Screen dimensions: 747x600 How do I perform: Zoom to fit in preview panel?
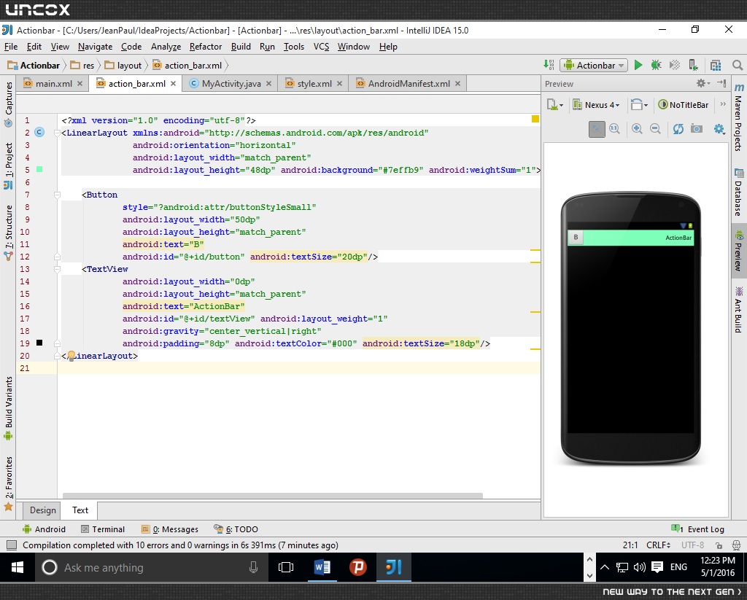[597, 129]
